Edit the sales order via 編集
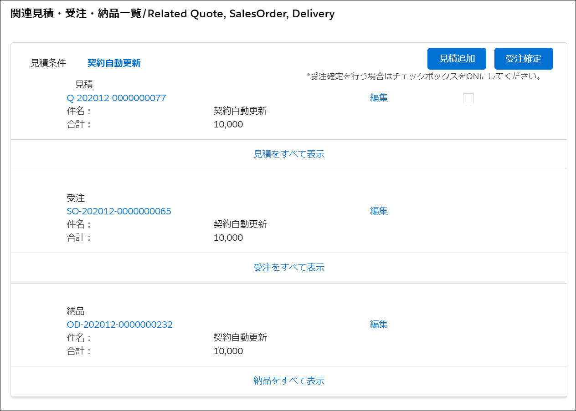Screen dimensions: 576x411 coord(379,211)
